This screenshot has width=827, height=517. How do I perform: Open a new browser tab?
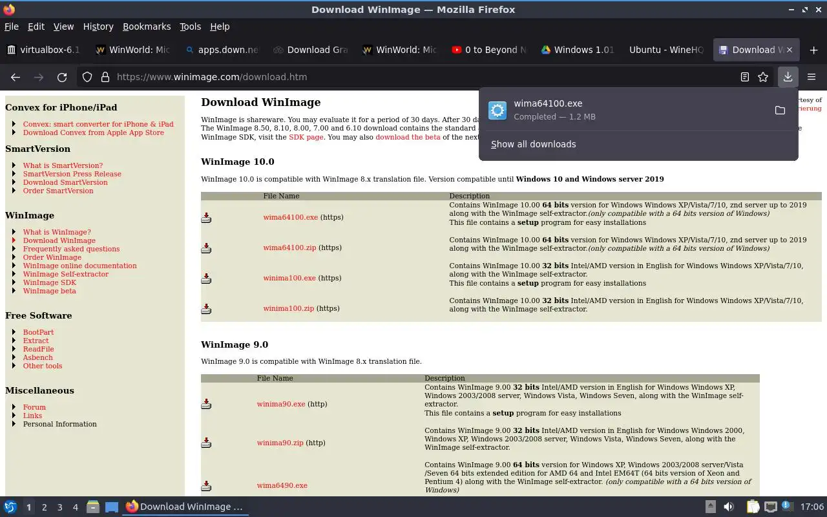point(813,50)
